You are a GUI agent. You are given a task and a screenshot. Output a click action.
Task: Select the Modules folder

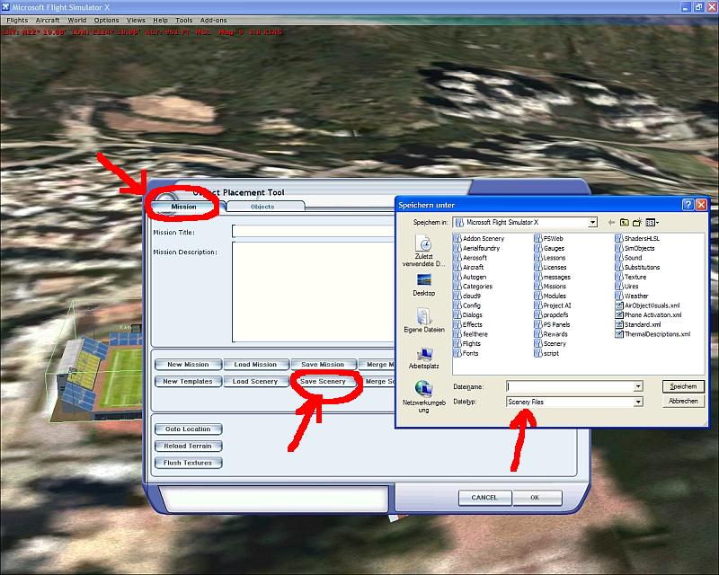coord(550,296)
